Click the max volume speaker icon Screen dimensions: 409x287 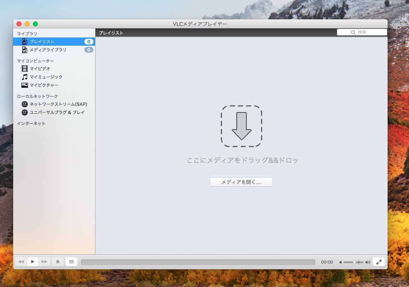point(367,262)
